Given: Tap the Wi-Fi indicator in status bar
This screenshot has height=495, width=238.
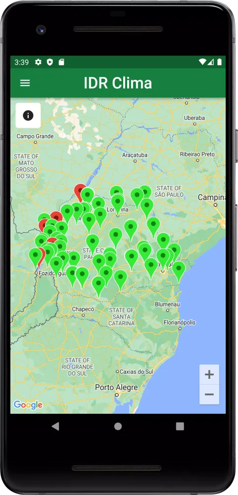Looking at the screenshot, I should 202,62.
